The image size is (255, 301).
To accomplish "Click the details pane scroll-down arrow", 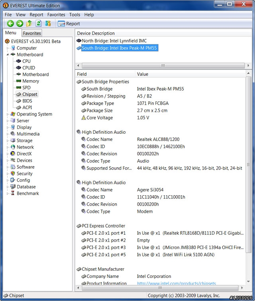I will (x=248, y=281).
